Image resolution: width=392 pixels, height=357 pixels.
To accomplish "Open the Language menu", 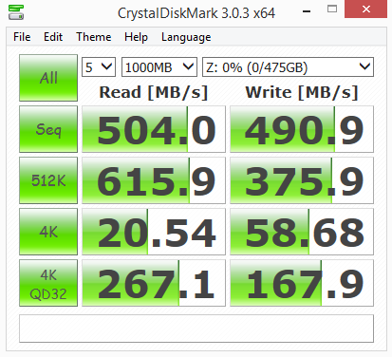I will (x=186, y=37).
